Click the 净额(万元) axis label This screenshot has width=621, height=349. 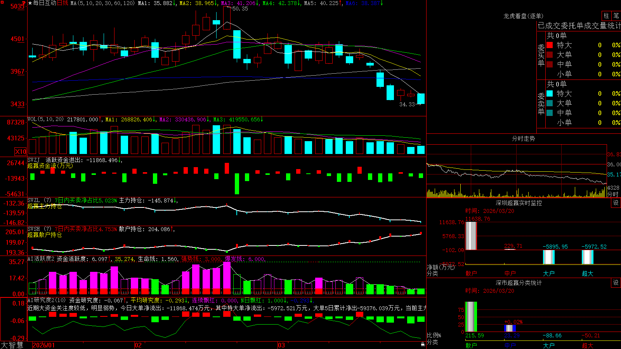[x=441, y=267]
